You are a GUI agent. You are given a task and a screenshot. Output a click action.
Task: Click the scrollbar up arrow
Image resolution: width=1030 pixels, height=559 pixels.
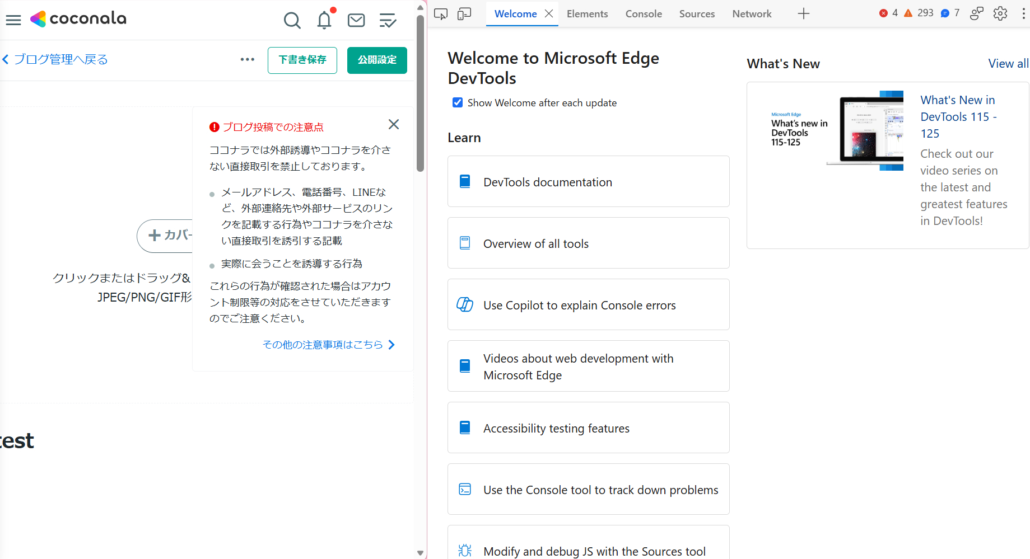[420, 7]
